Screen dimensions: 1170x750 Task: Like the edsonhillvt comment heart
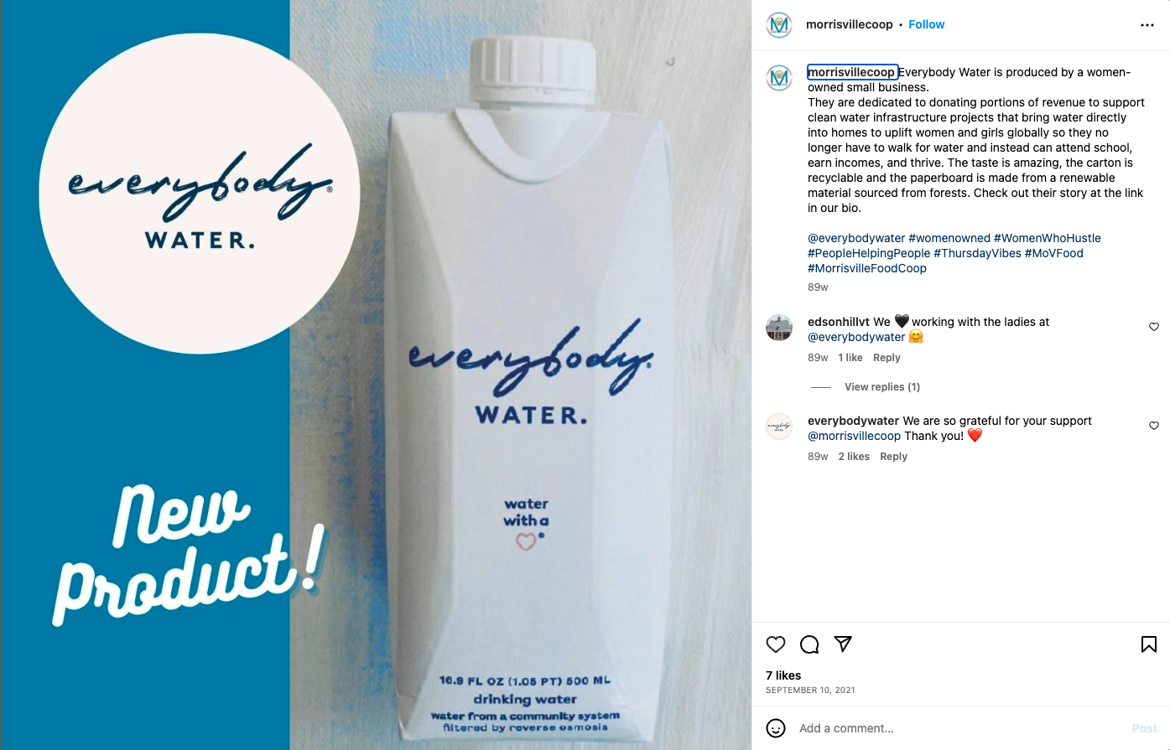point(1154,327)
